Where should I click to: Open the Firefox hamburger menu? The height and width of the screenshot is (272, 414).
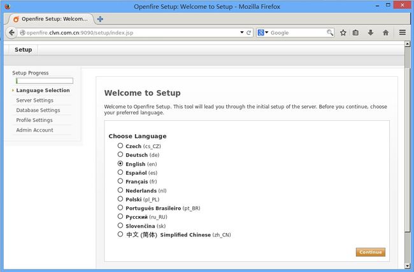coord(403,32)
